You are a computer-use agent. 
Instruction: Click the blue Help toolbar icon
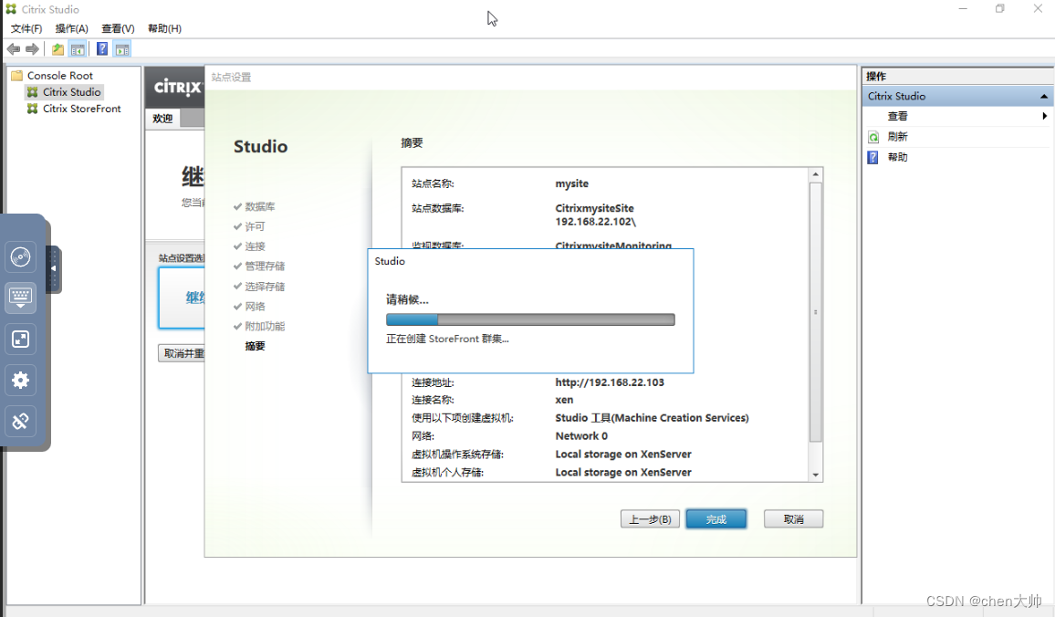102,49
